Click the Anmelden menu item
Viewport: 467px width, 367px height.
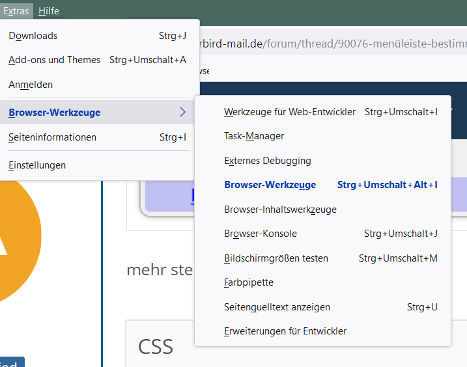tap(31, 85)
